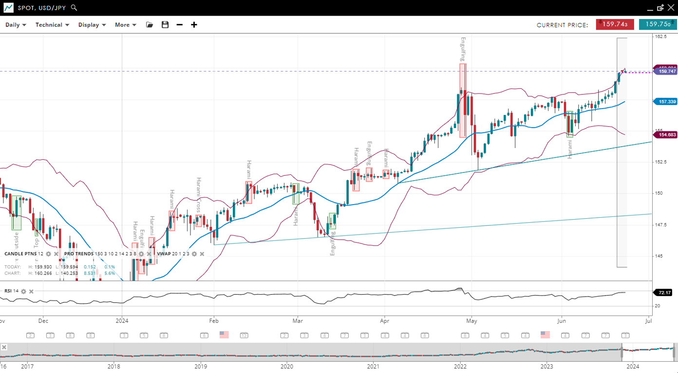Image resolution: width=678 pixels, height=373 pixels.
Task: Save chart using the floppy disk icon
Action: pos(165,25)
